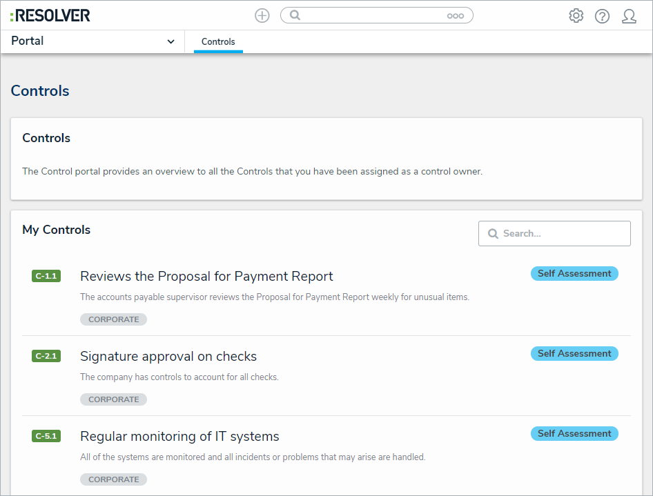
Task: Open the settings gear icon
Action: click(x=576, y=16)
